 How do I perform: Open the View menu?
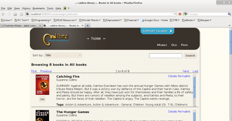[x=17, y=8]
